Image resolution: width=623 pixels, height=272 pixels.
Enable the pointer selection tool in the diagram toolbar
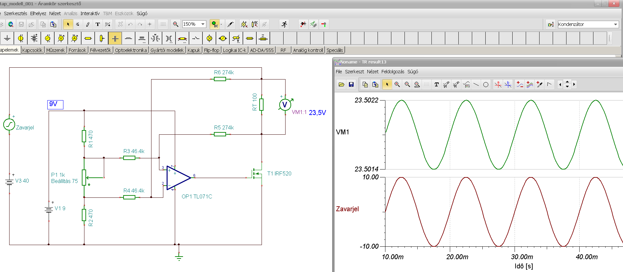pos(387,85)
